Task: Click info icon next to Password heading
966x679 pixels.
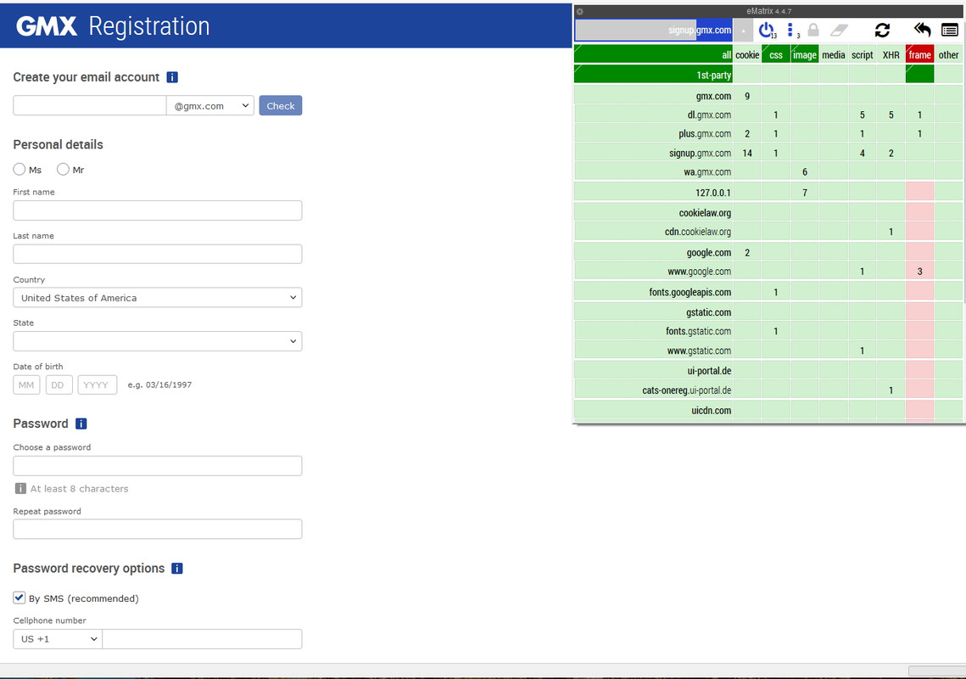Action: coord(81,424)
